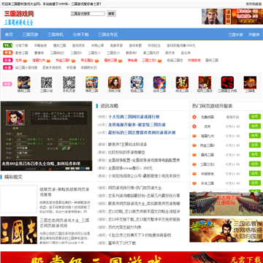The height and width of the screenshot is (263, 263).
Task: Open the last orange 三国魂 game icon
Action: [250, 83]
